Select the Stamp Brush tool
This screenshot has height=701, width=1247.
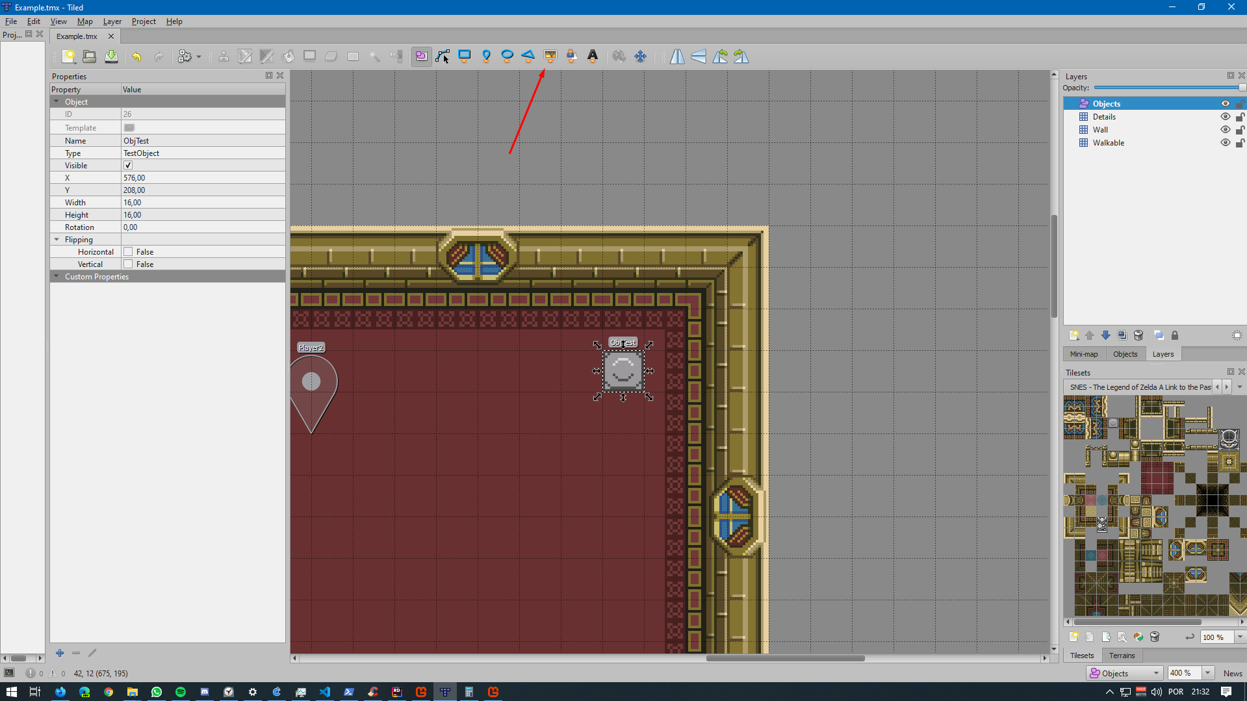(224, 57)
